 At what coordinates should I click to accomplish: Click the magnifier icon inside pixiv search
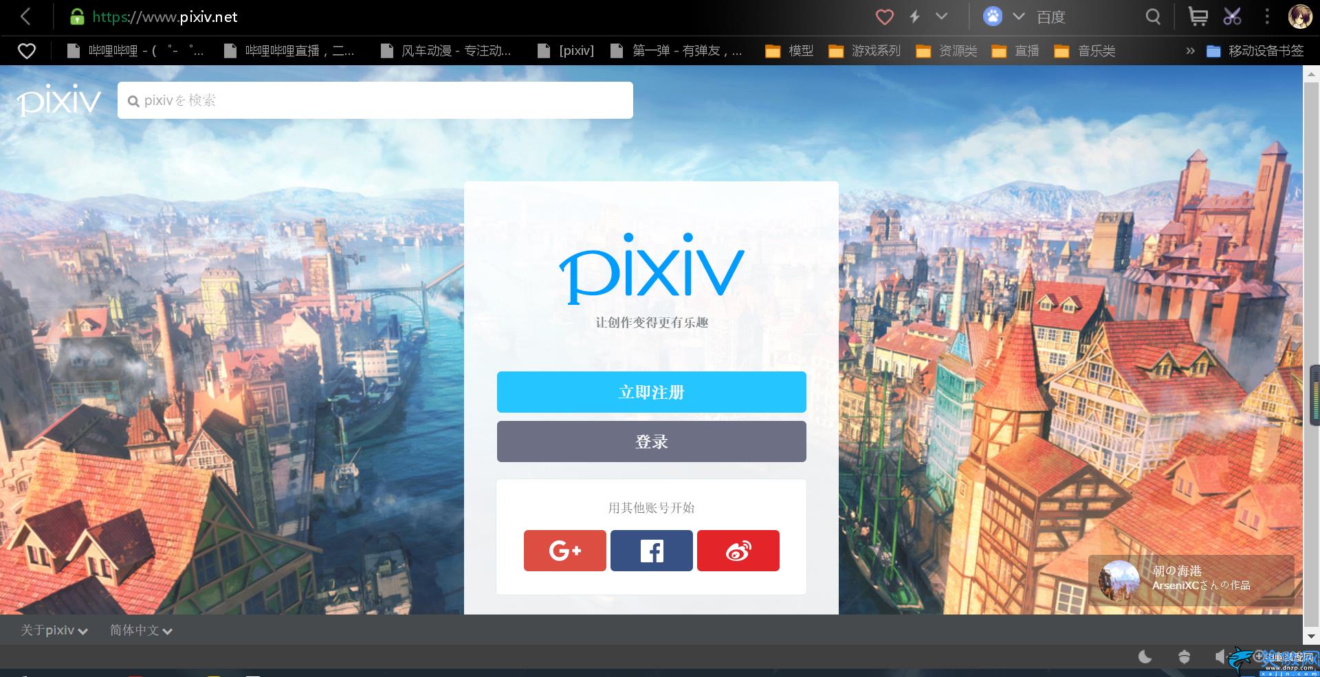point(133,102)
